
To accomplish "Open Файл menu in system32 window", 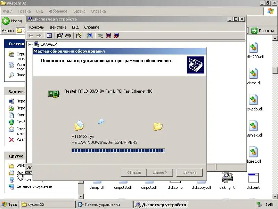I will 8,11.
